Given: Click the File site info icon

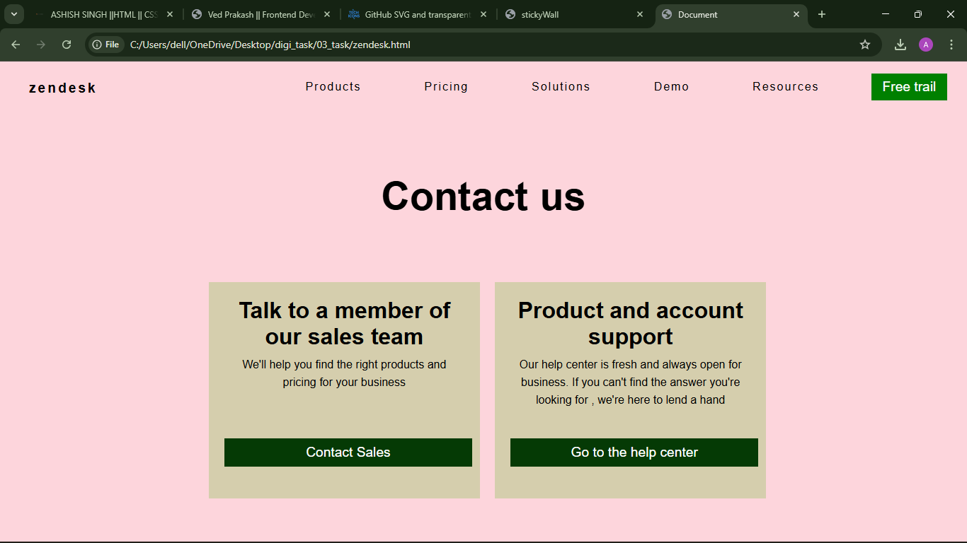Looking at the screenshot, I should pyautogui.click(x=105, y=45).
